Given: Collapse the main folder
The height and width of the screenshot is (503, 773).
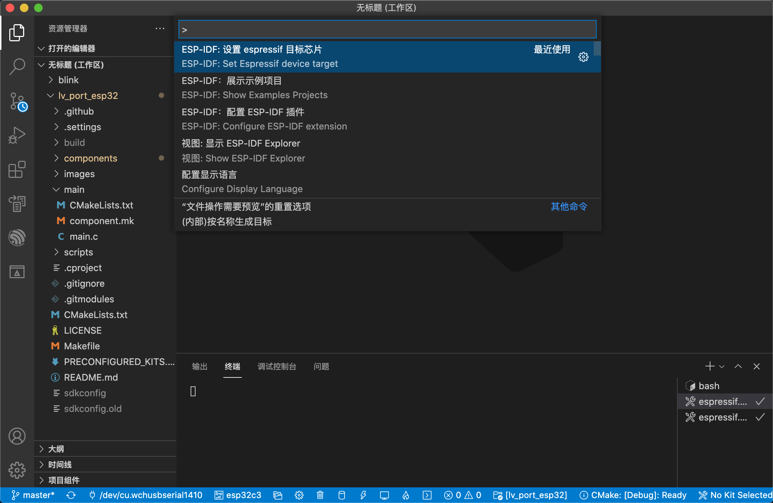Looking at the screenshot, I should coord(74,190).
